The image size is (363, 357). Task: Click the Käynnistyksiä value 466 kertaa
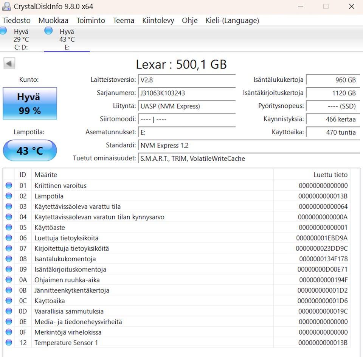coord(333,119)
